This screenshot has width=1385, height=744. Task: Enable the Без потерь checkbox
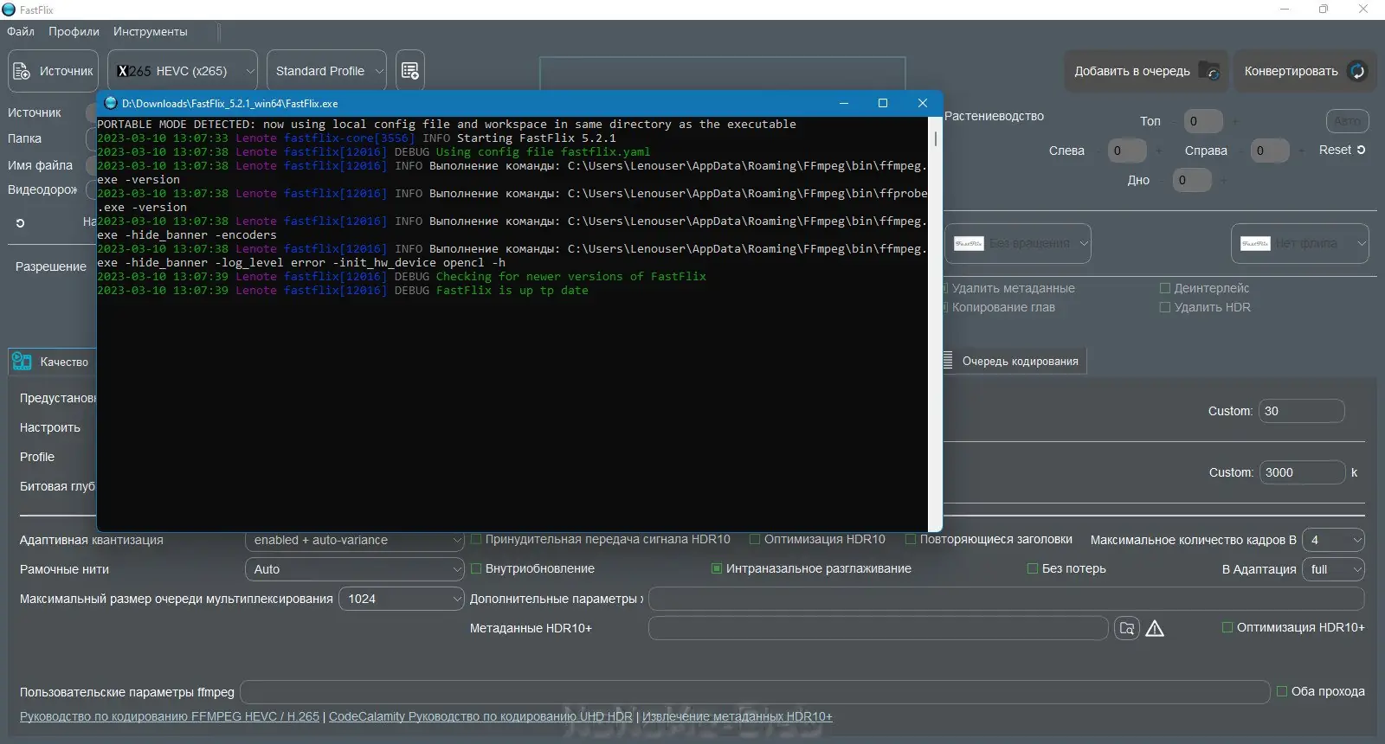click(x=1032, y=568)
